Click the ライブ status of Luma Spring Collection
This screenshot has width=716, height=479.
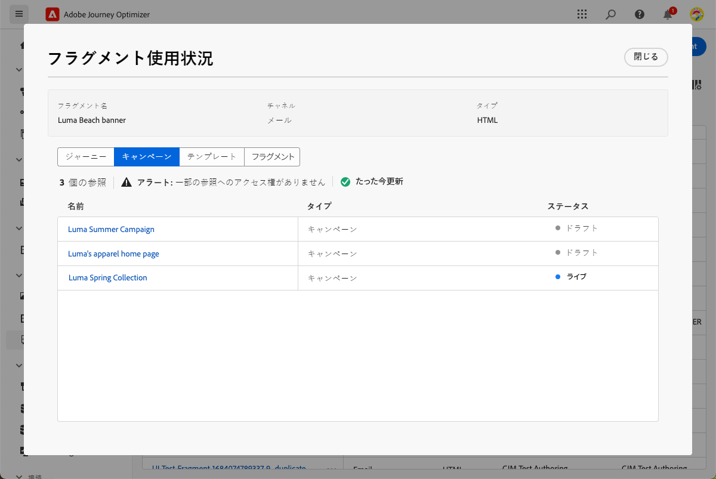tap(571, 277)
